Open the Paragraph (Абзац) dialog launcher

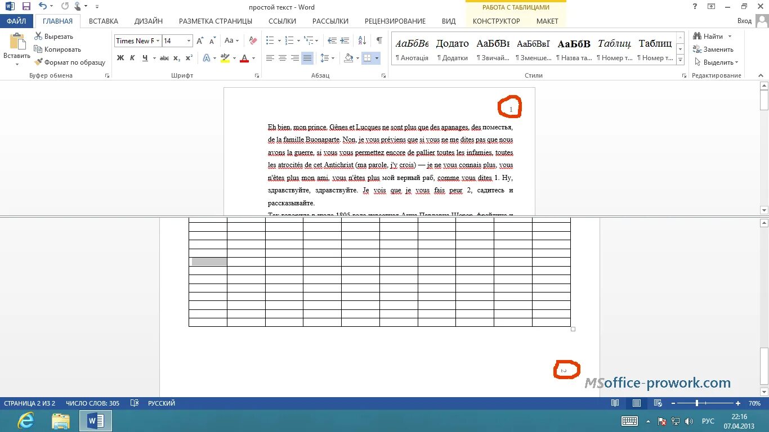pos(384,75)
